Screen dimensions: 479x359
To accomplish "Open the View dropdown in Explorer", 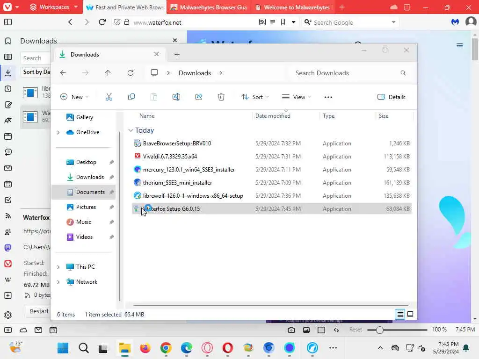I will click(296, 97).
